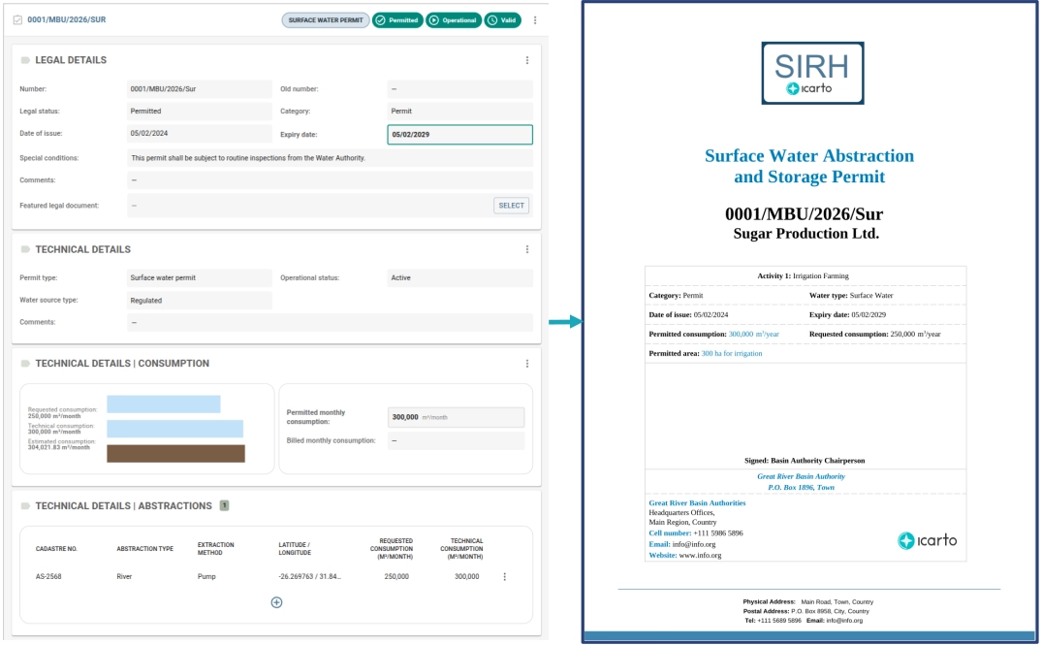Open Permit type field showing Surface water permit
1042x645 pixels.
200,278
